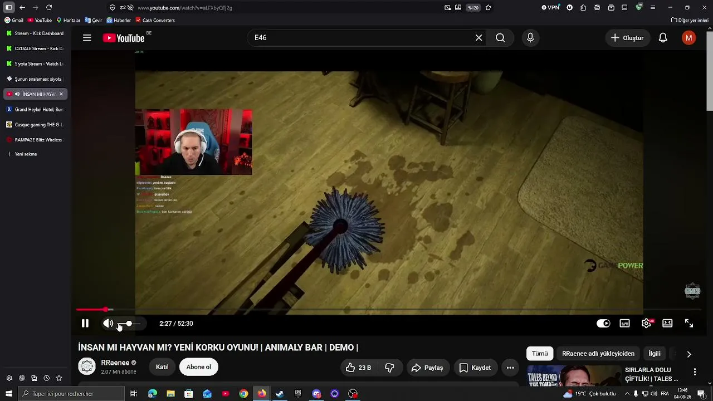Open the %120 zoom level indicator
The height and width of the screenshot is (401, 713).
pos(473,8)
